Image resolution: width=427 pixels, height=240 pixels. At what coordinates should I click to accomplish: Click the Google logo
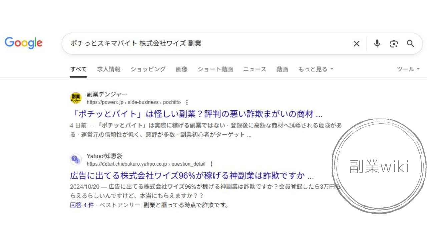tap(23, 43)
